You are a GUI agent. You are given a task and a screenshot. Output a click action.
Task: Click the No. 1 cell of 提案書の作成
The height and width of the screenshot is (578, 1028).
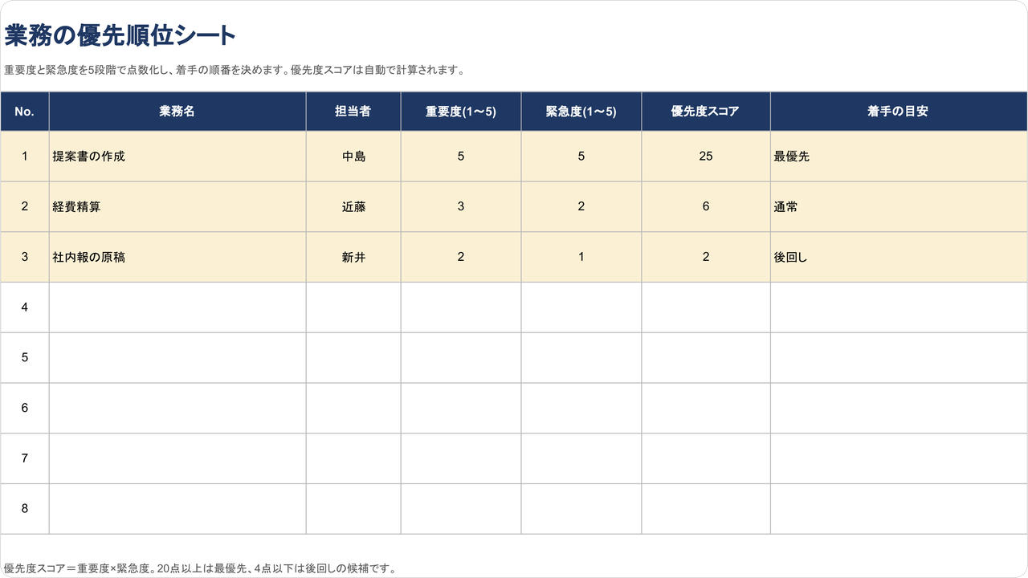25,157
